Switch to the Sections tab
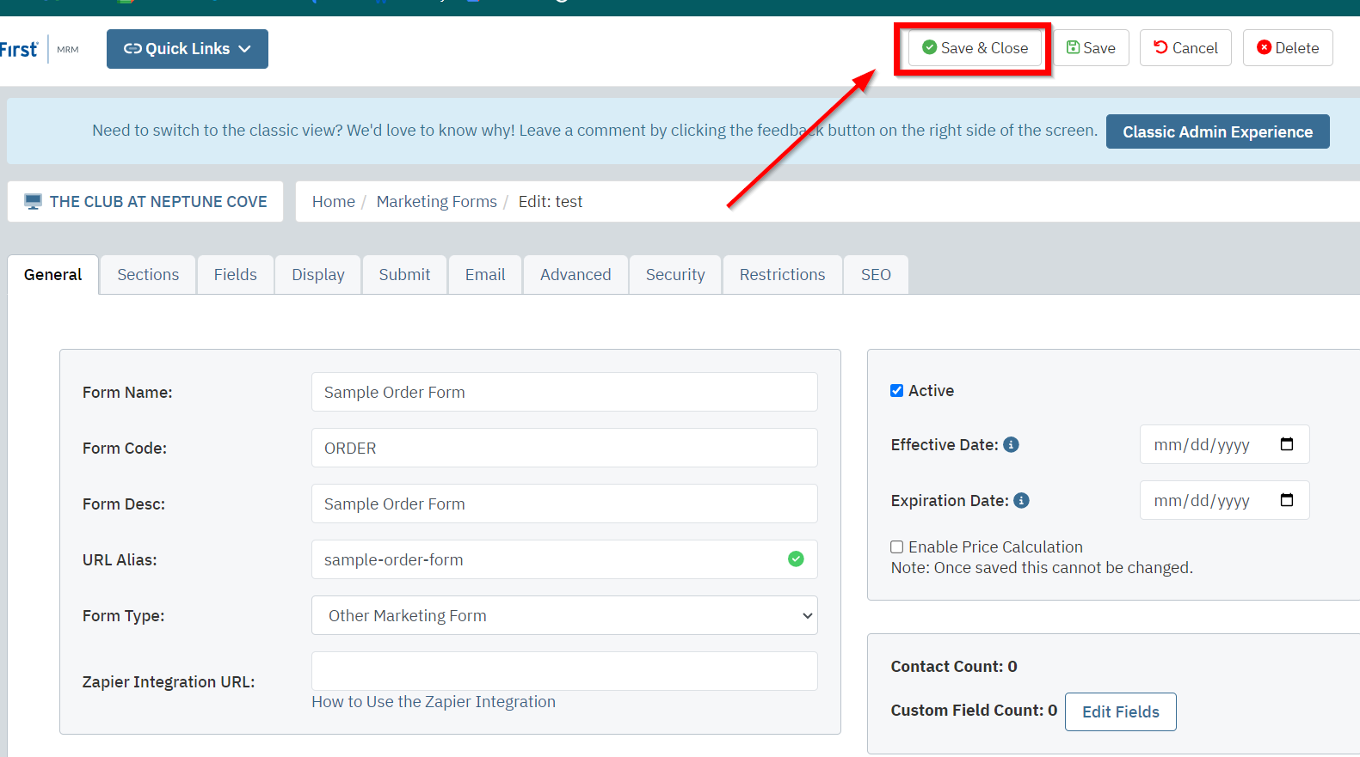The height and width of the screenshot is (757, 1360). click(x=148, y=275)
